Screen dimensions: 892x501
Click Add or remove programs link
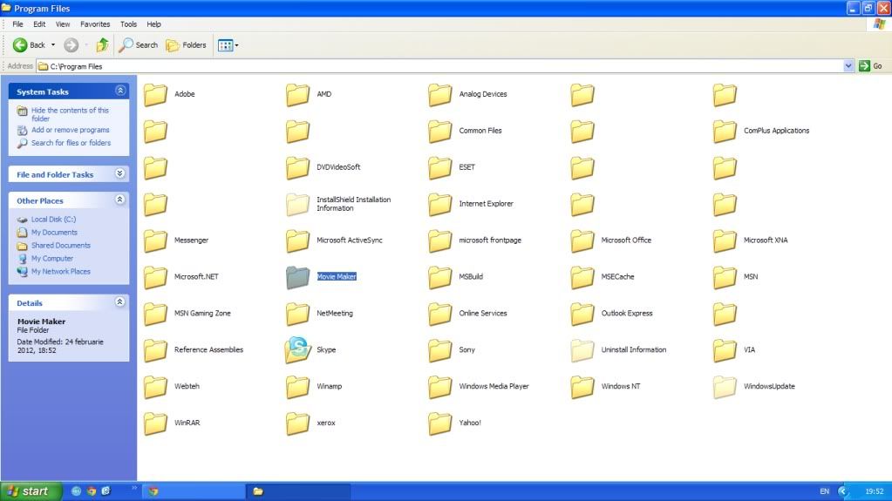pyautogui.click(x=70, y=130)
